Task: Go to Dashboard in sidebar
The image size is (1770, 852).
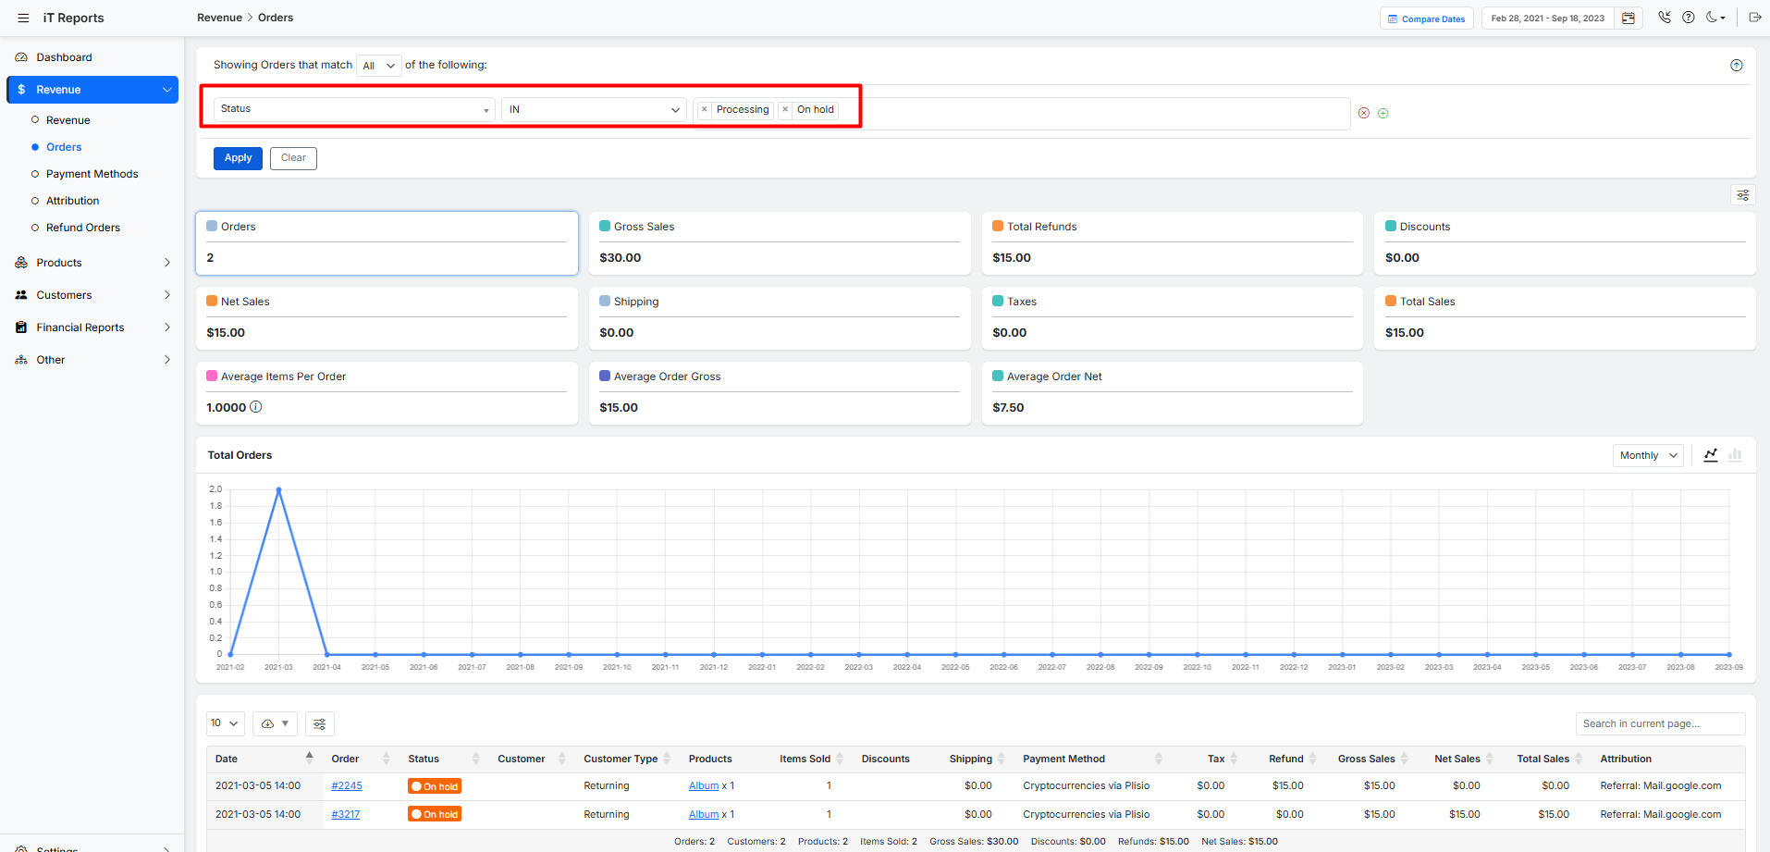Action: pos(64,57)
